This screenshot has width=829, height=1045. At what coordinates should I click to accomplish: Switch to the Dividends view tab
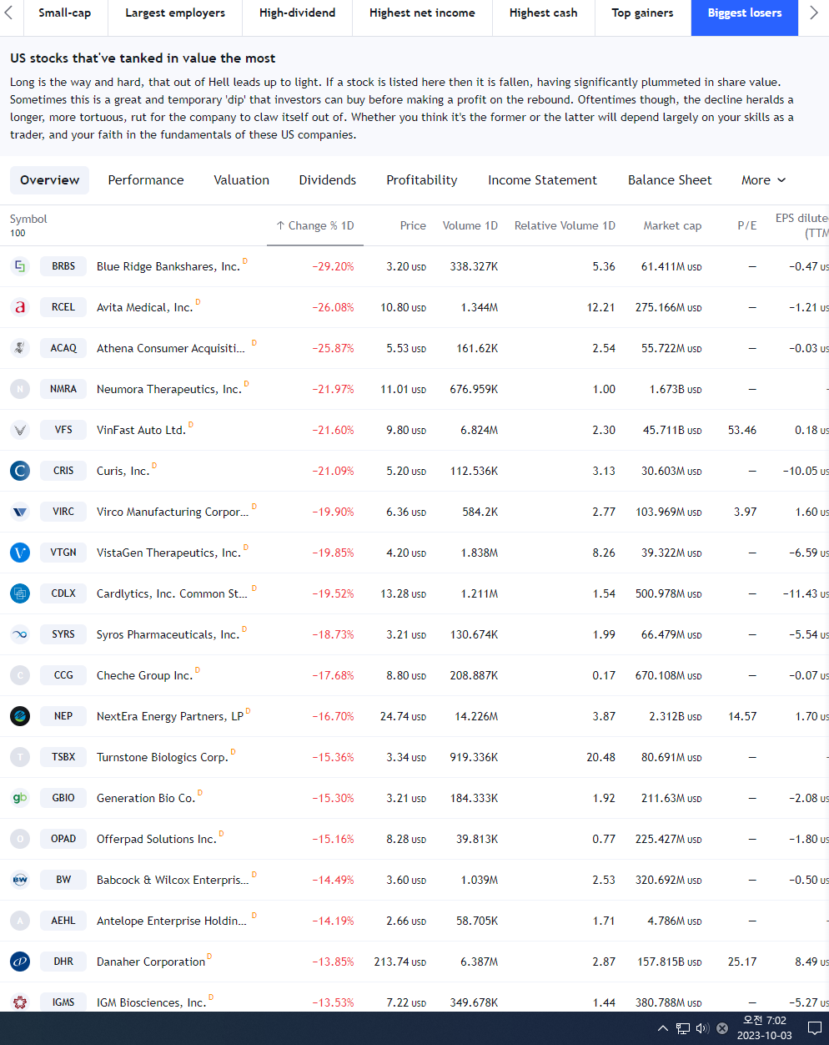coord(328,180)
